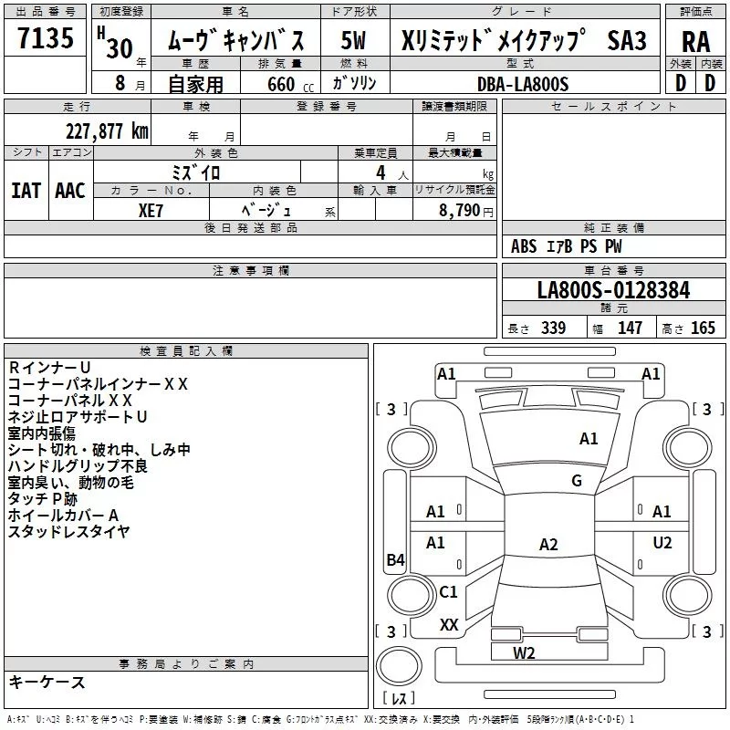The width and height of the screenshot is (730, 730).
Task: Click the B4 mark on car diagram
Action: [x=396, y=559]
